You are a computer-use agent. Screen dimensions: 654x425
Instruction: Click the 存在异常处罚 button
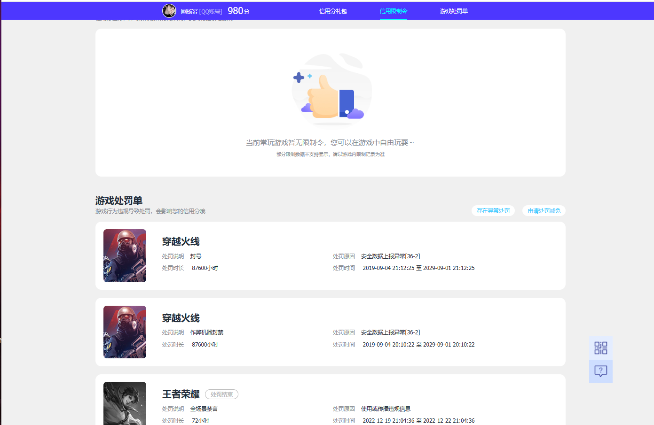click(493, 210)
